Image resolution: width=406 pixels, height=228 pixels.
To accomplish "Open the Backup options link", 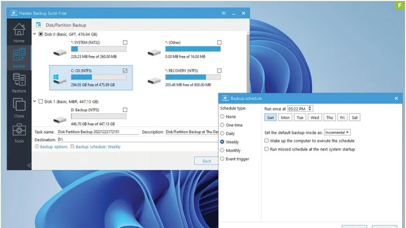I will click(54, 147).
